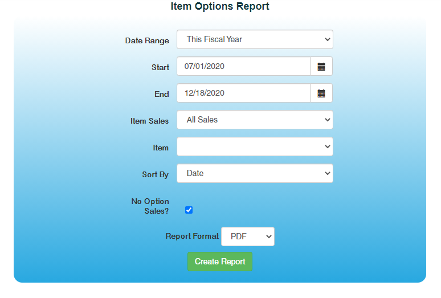The height and width of the screenshot is (298, 441).
Task: Click the Sort By label
Action: click(x=155, y=175)
